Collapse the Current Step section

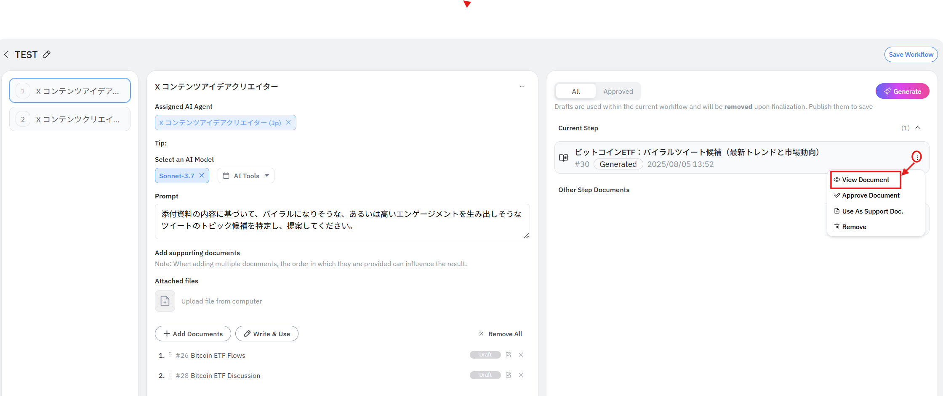pyautogui.click(x=918, y=128)
